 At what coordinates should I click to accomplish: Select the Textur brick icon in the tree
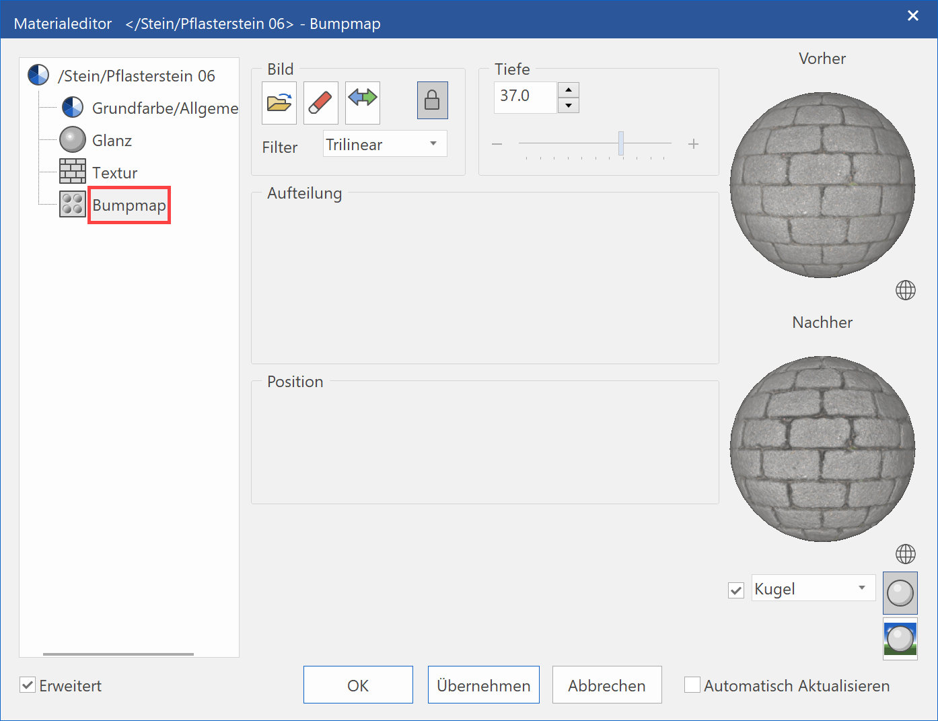pyautogui.click(x=73, y=172)
